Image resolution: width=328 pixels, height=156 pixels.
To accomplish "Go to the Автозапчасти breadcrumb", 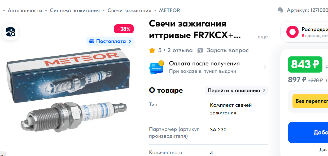I will 25,10.
